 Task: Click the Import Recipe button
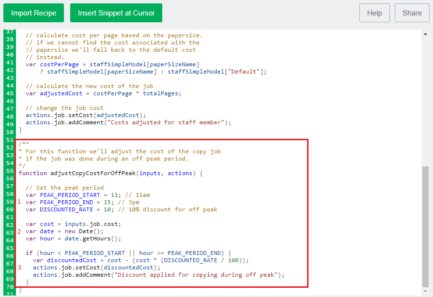pyautogui.click(x=34, y=13)
